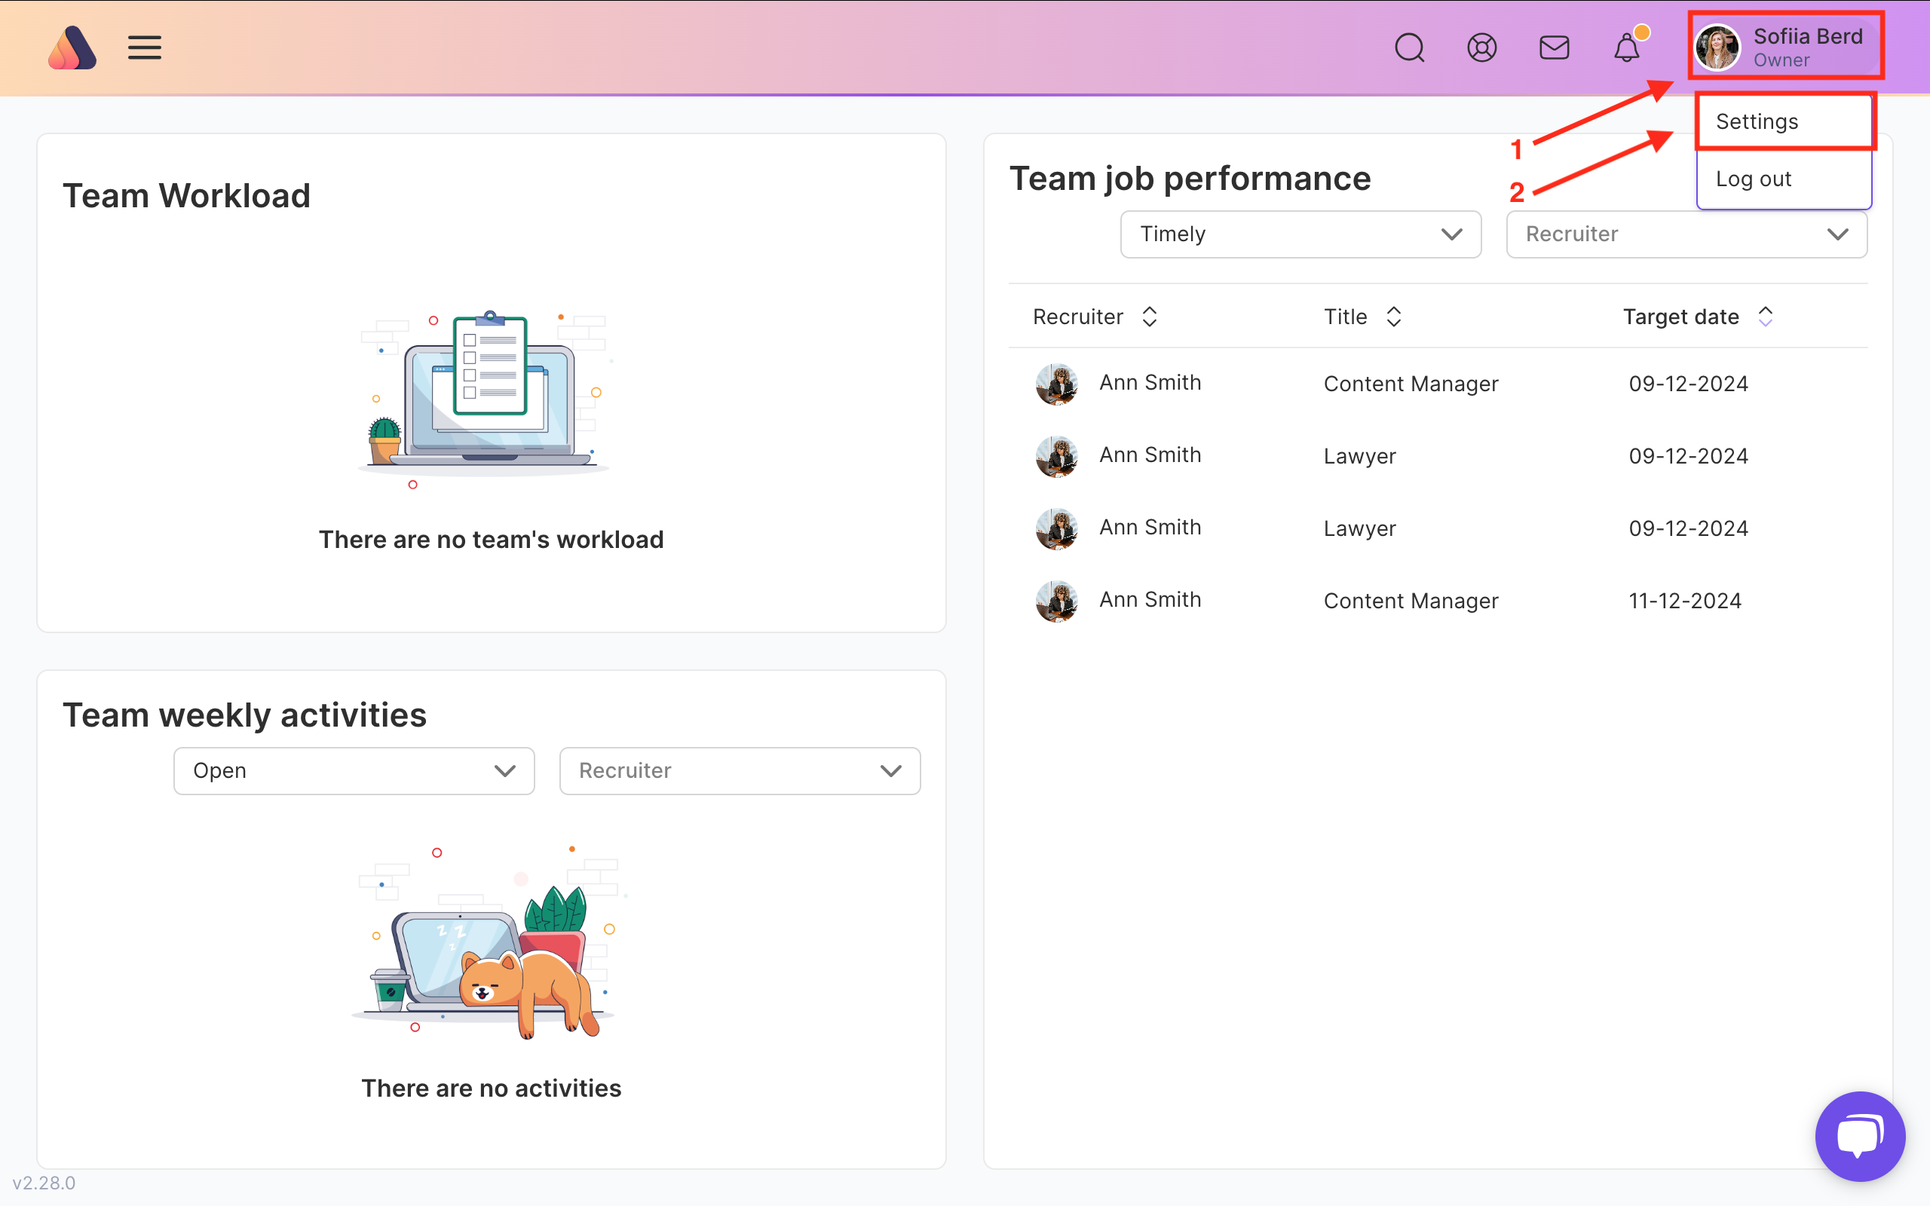Click the Team weekly activities heading
Viewport: 1930px width, 1206px height.
(245, 715)
